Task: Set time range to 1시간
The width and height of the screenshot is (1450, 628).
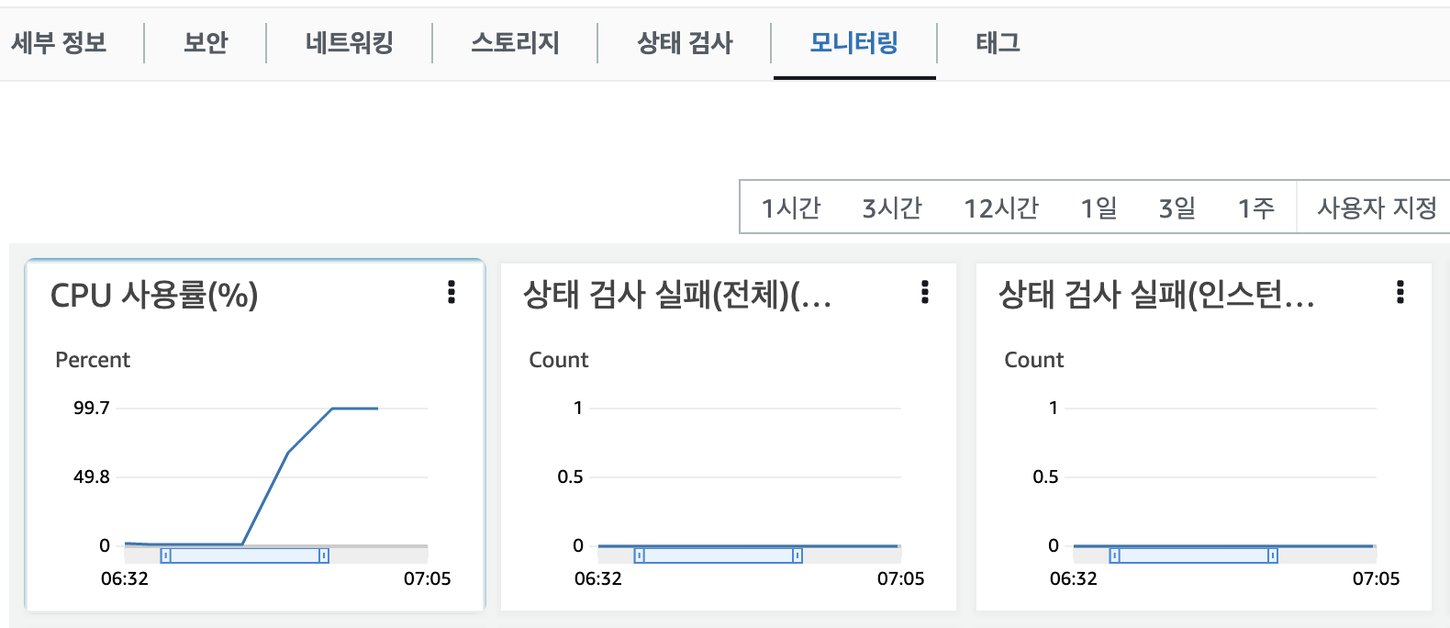Action: pos(790,208)
